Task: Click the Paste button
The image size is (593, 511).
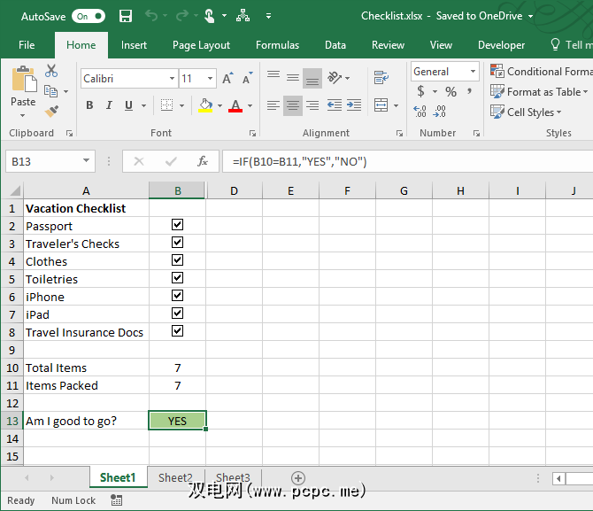Action: coord(23,89)
